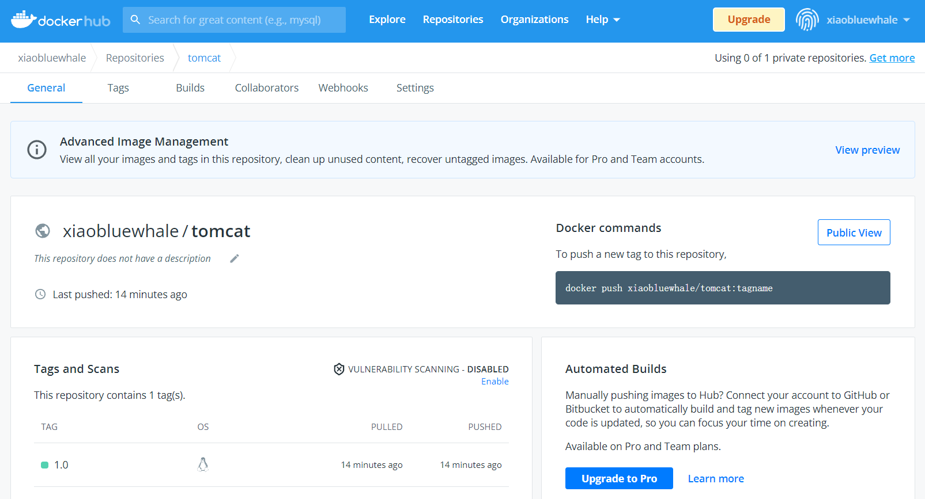Viewport: 925px width, 499px height.
Task: Open Repositories in the top navigation
Action: [x=453, y=20]
